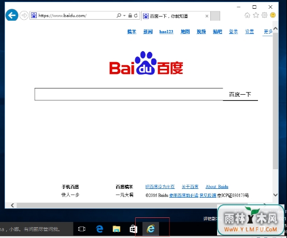
Task: Click the vertical scrollbar up arrow
Action: pos(276,28)
